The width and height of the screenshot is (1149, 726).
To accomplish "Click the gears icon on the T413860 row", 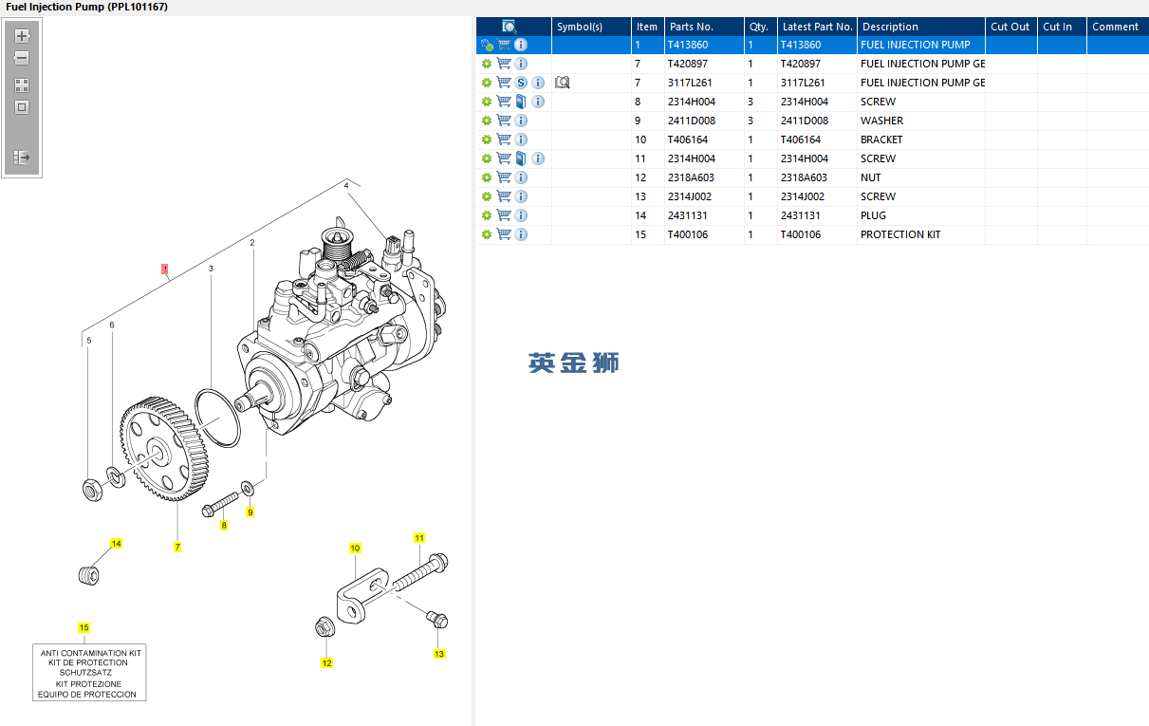I will (487, 45).
